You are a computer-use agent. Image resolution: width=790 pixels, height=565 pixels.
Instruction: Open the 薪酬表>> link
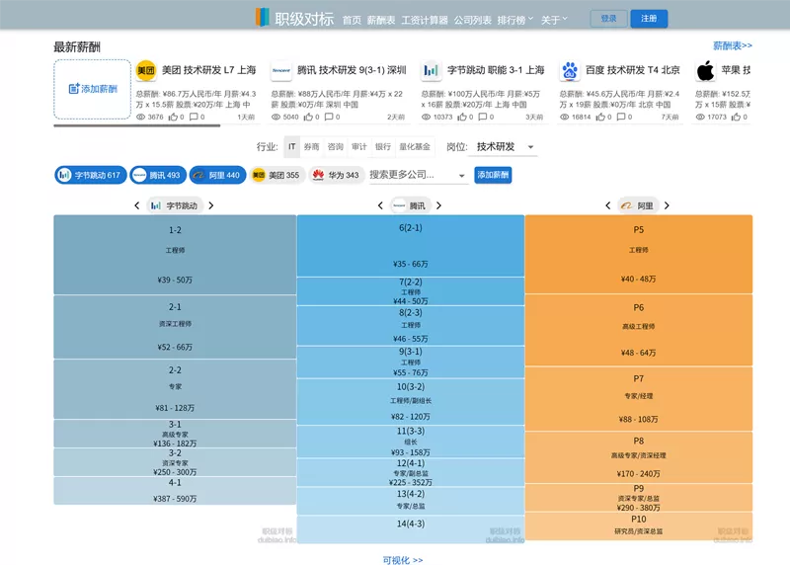click(732, 45)
